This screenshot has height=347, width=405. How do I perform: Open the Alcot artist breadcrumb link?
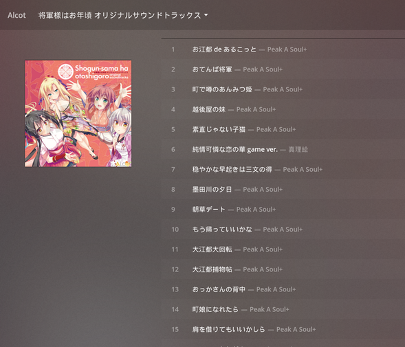pyautogui.click(x=17, y=15)
